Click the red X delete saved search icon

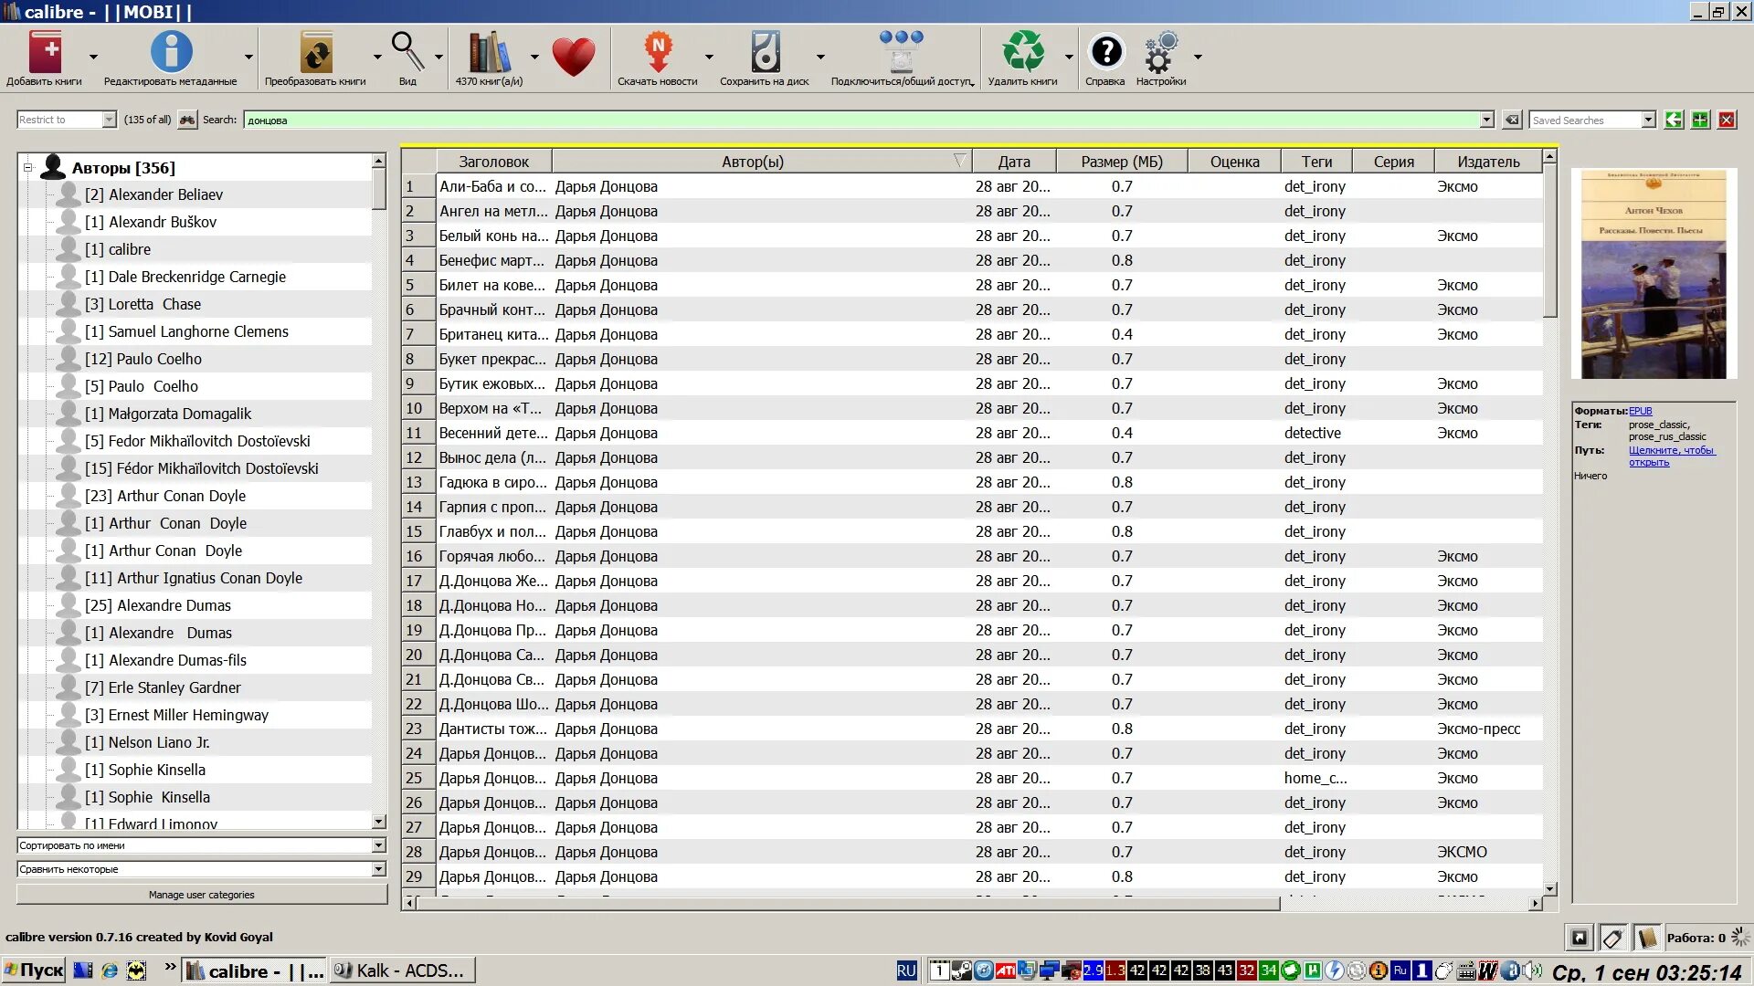1727,120
